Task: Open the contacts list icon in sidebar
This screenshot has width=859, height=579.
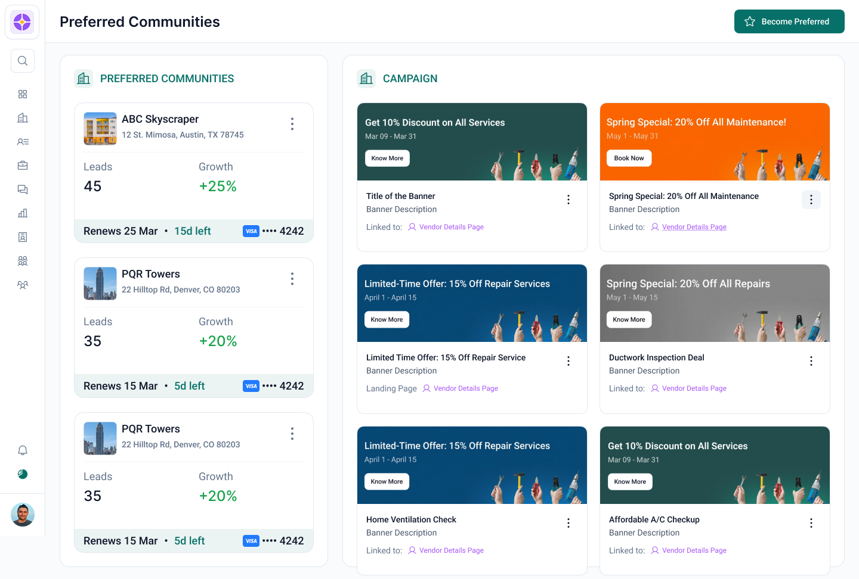Action: click(23, 142)
